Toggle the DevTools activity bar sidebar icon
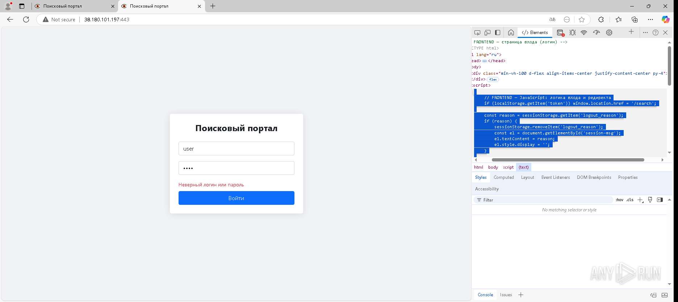The width and height of the screenshot is (678, 302). tap(498, 33)
